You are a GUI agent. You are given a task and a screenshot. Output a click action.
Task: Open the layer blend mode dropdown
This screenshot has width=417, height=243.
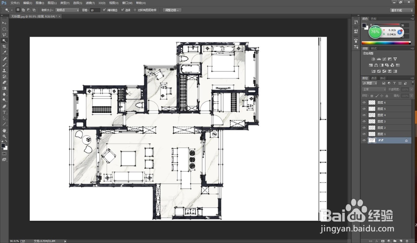(x=374, y=89)
